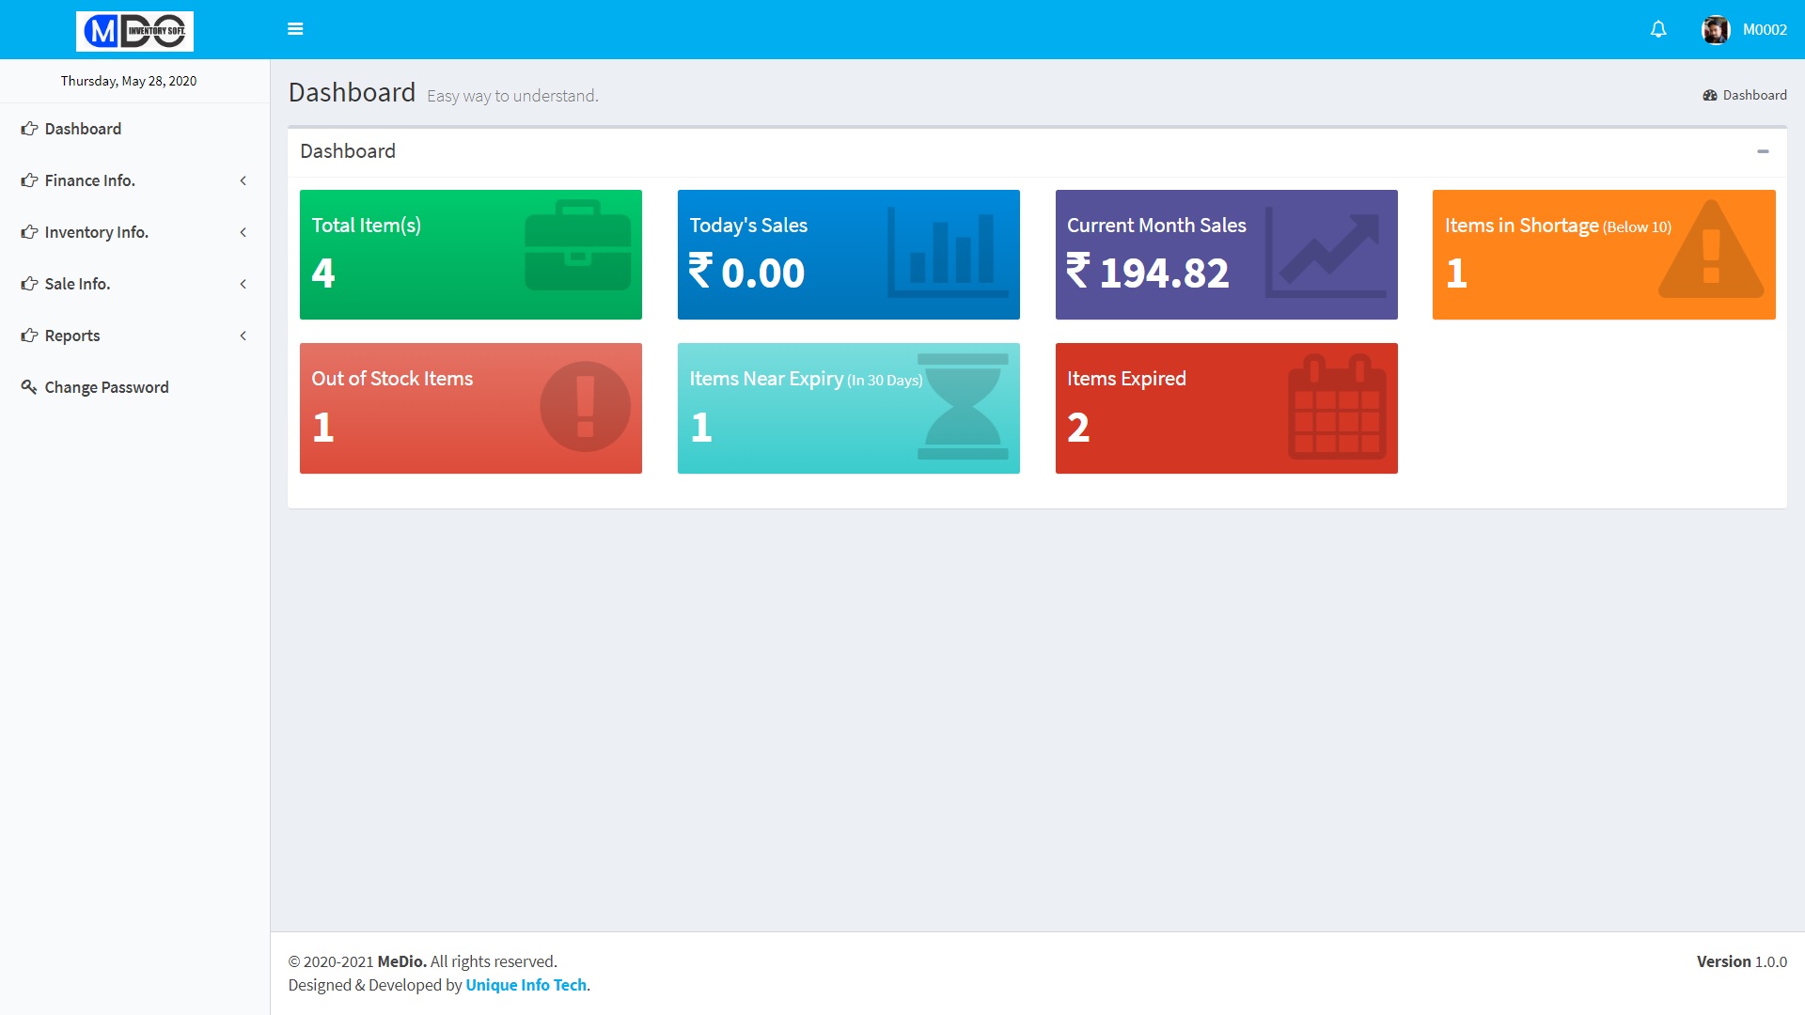Image resolution: width=1805 pixels, height=1015 pixels.
Task: Click the briefcase icon on Total Items card
Action: point(577,245)
